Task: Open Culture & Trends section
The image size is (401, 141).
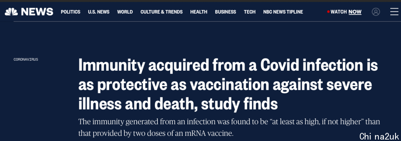Action: (162, 12)
